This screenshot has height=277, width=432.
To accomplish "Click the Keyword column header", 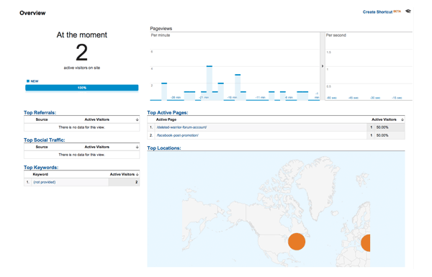I will click(40, 174).
